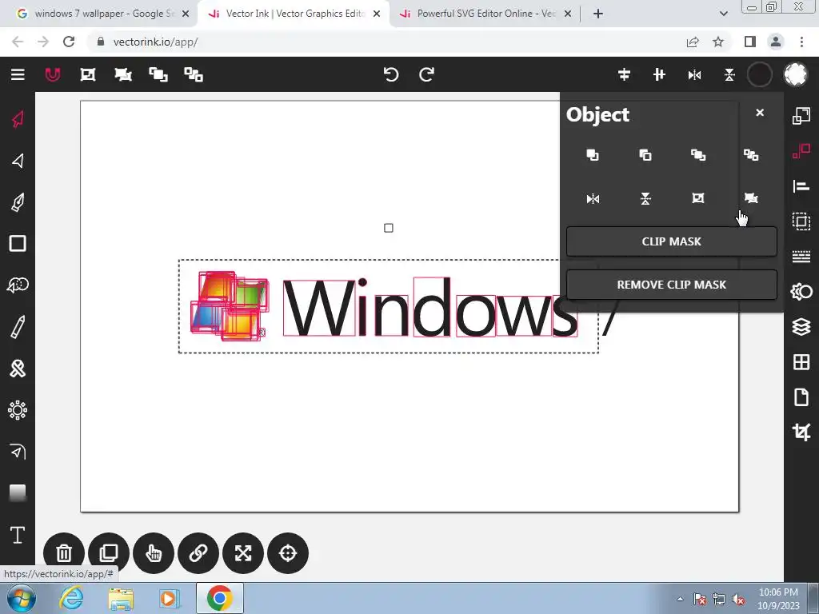Viewport: 819px width, 614px height.
Task: Ungroup icon in Object panel
Action: click(751, 198)
